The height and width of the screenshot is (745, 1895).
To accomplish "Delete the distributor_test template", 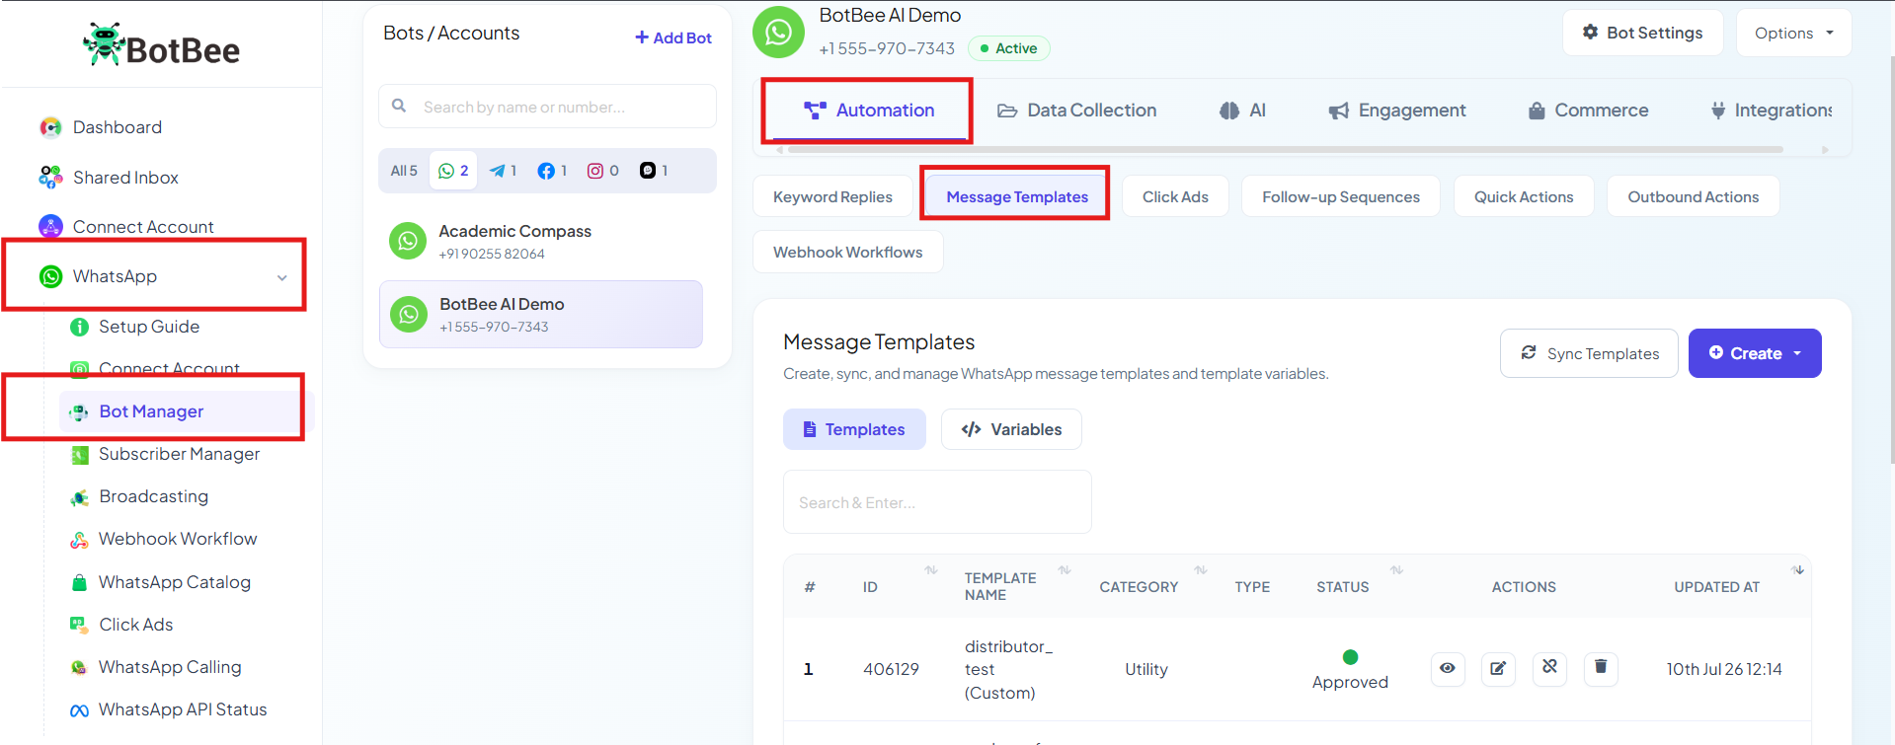I will coord(1601,669).
